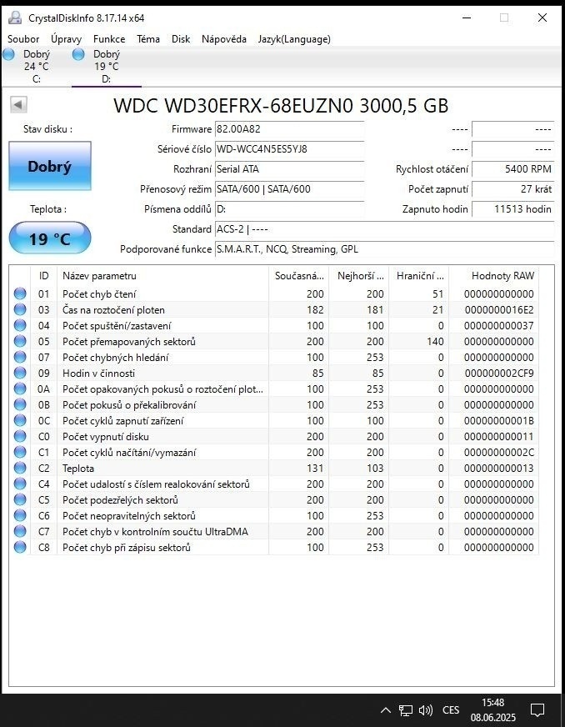Open the Nápověda menu
Viewport: 565px width, 727px height.
(x=224, y=39)
